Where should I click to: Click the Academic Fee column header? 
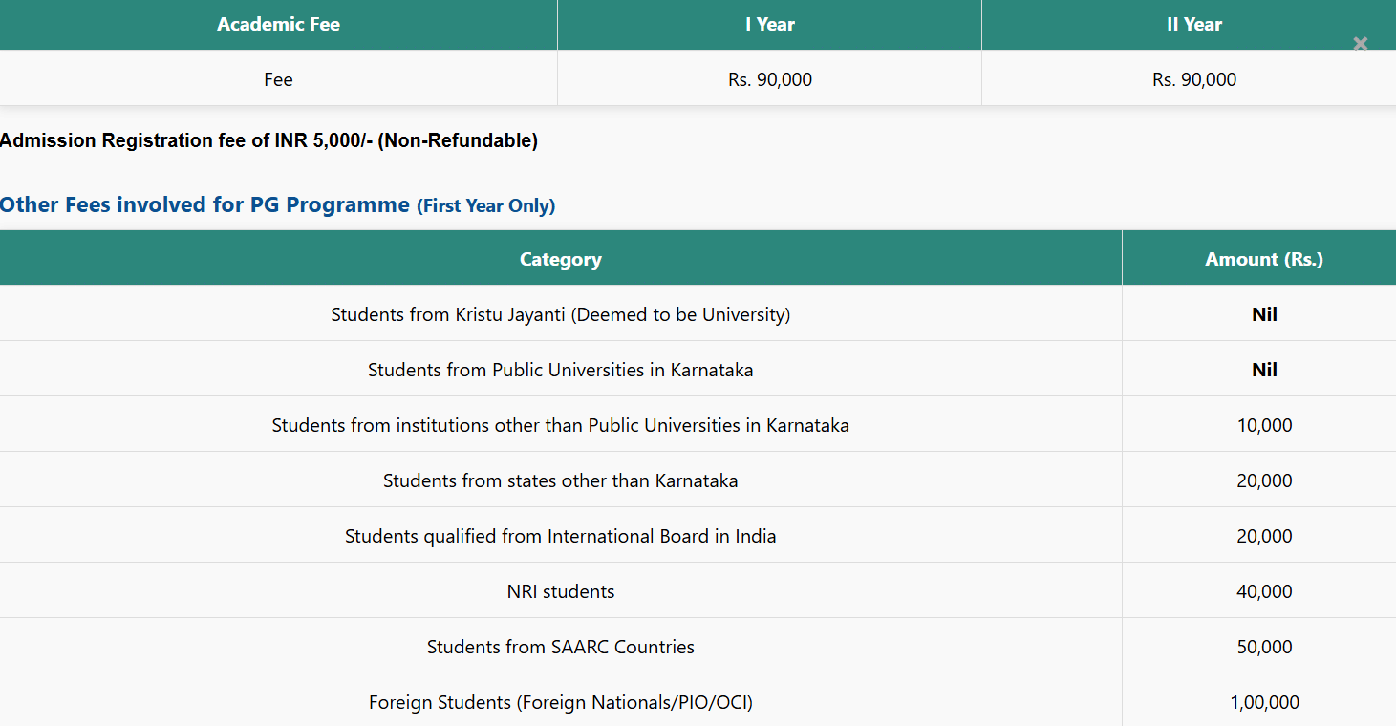(x=278, y=25)
